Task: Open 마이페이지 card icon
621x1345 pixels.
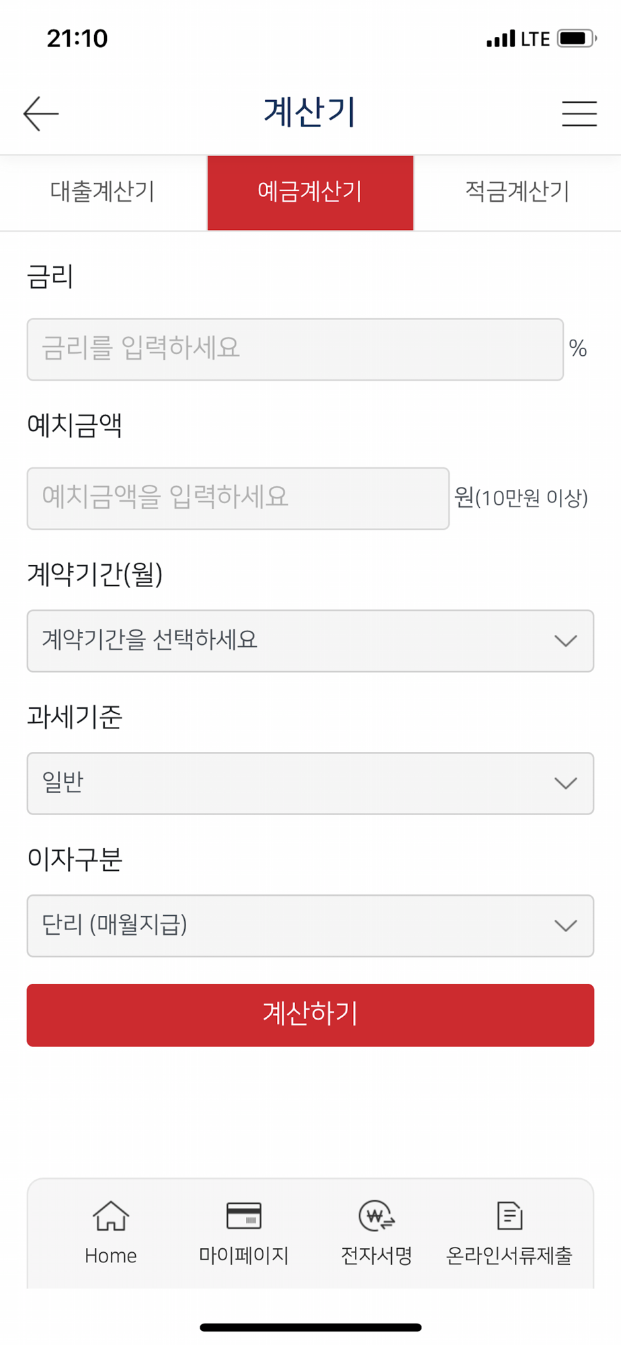Action: (244, 1216)
